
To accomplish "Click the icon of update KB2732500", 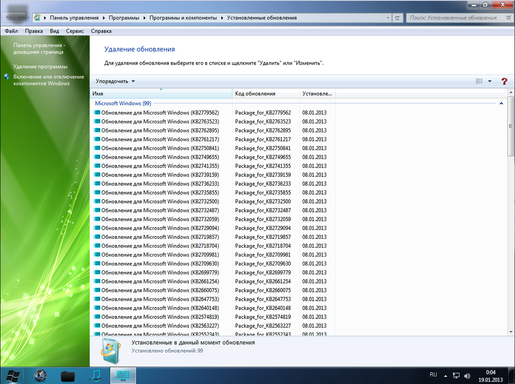I will [97, 201].
